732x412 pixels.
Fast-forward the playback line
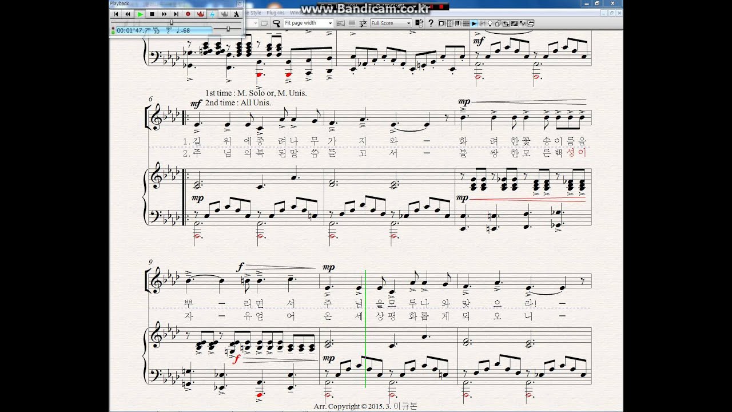pyautogui.click(x=164, y=14)
